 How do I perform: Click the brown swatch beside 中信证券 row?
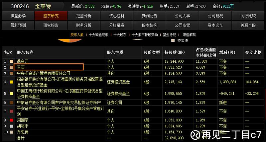tap(12, 103)
